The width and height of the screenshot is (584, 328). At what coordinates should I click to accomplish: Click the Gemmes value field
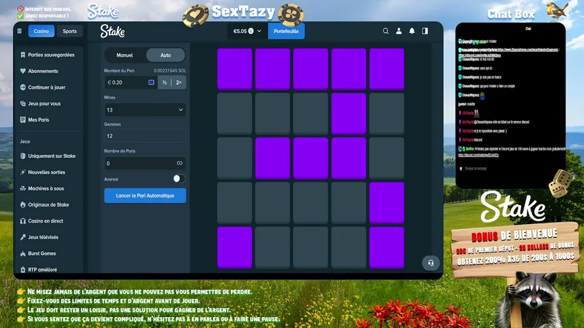pyautogui.click(x=145, y=136)
